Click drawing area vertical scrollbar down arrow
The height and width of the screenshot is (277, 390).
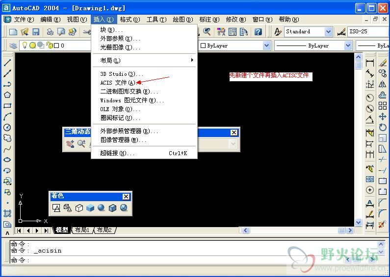[358, 222]
